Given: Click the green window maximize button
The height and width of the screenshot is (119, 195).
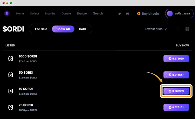Looking at the screenshot, I should coord(11,3).
